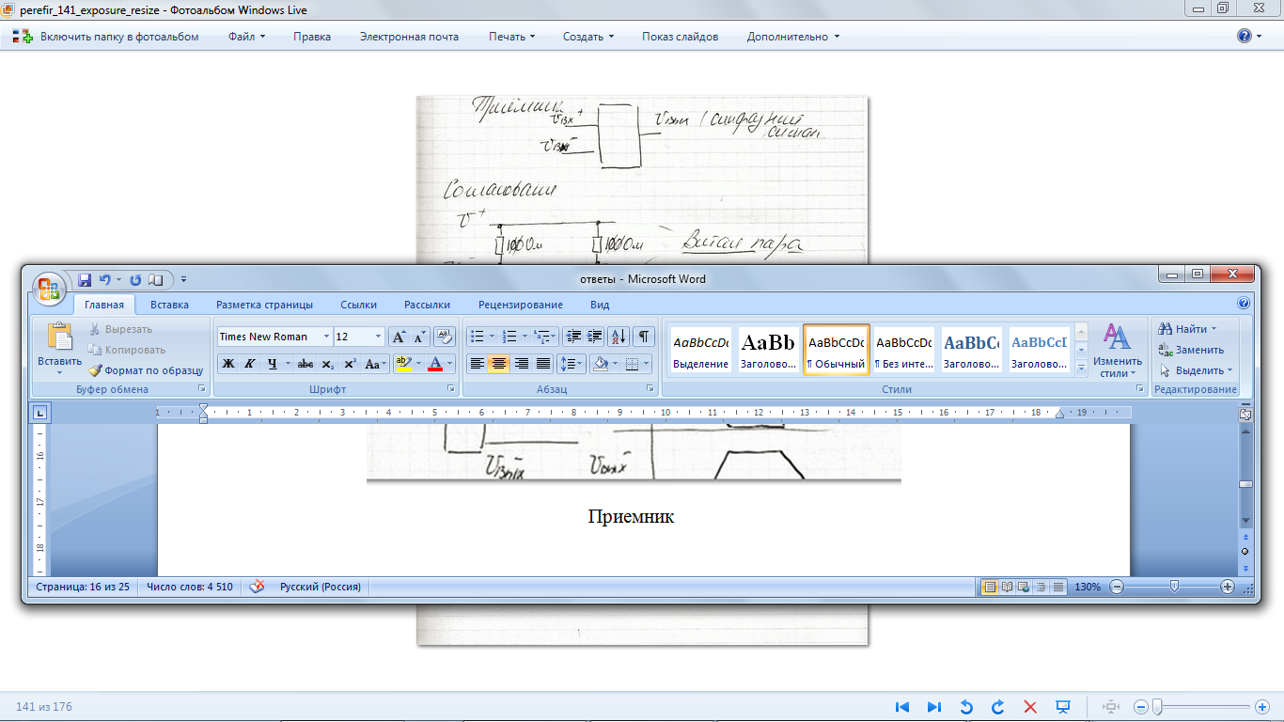Open the numbering list dropdown
Screen dimensions: 1284x722
click(x=525, y=337)
